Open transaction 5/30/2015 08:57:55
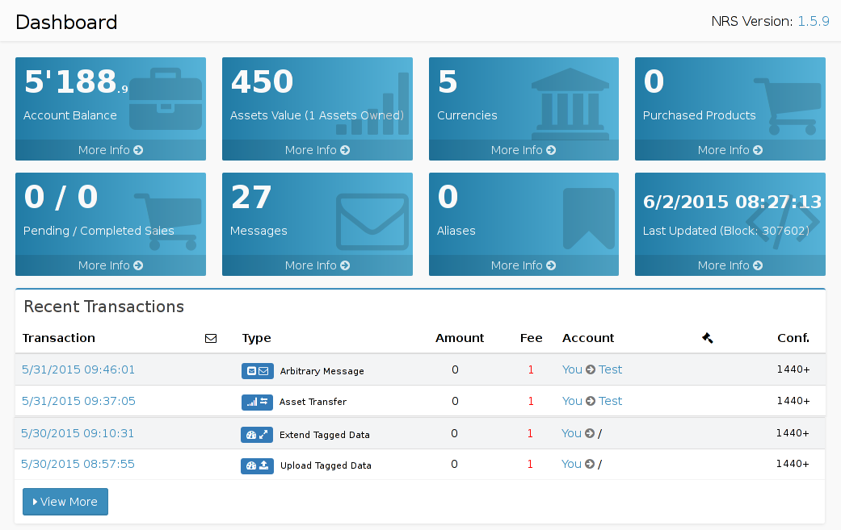The image size is (841, 530). coord(78,464)
